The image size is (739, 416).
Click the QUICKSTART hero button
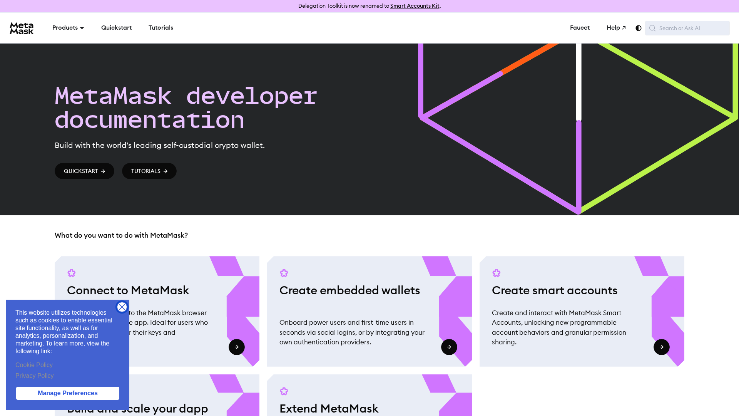[x=84, y=171]
